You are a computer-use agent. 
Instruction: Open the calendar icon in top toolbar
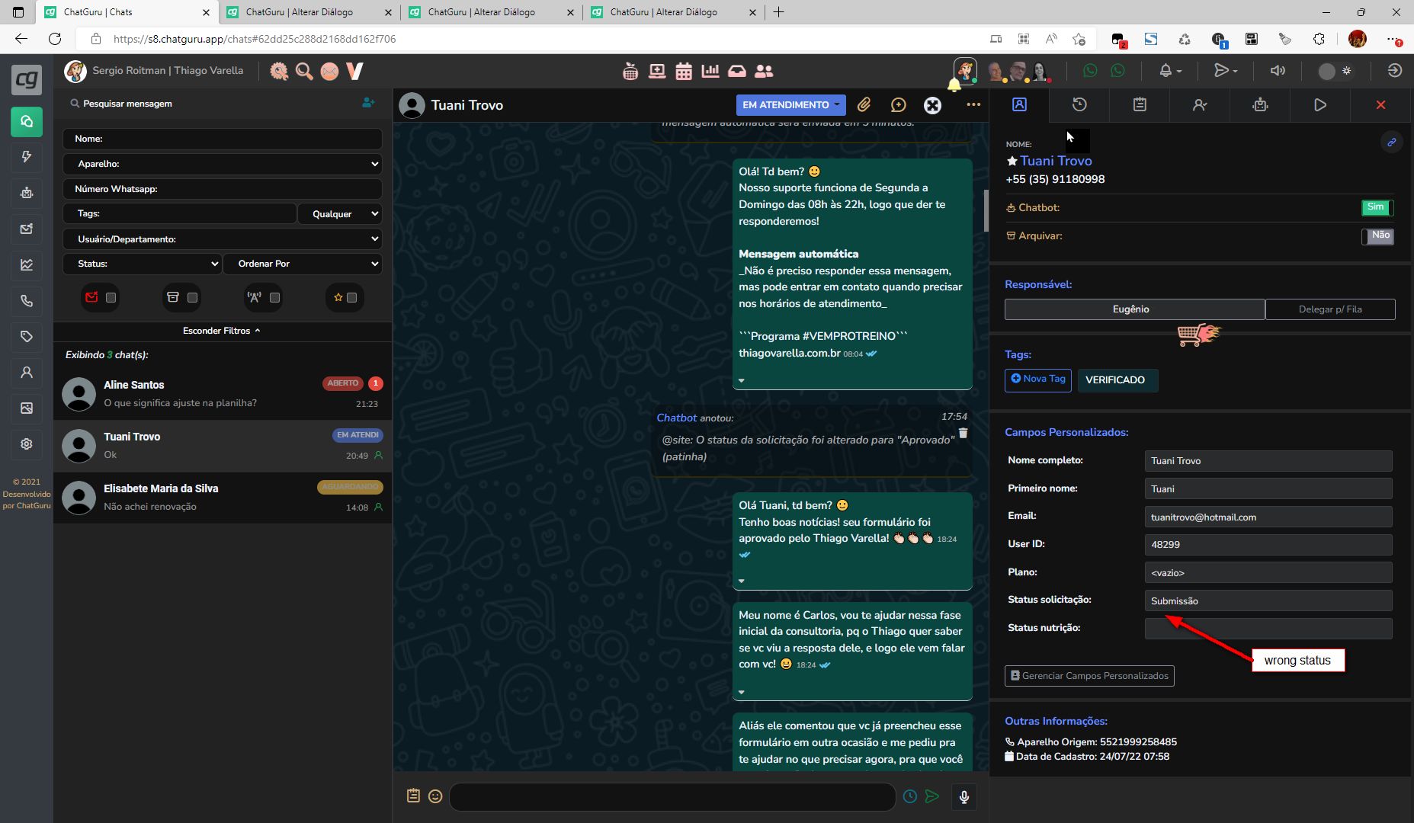tap(684, 71)
